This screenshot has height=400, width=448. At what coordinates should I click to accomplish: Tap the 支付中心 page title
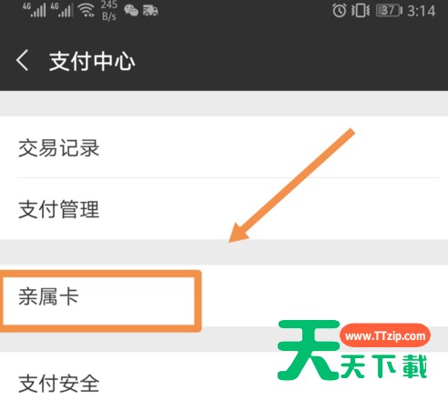92,61
